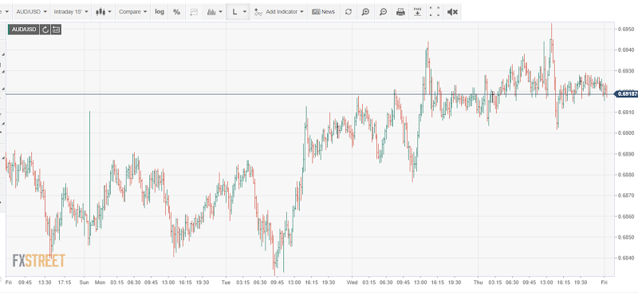Open the volume histogram dropdown

[x=215, y=12]
